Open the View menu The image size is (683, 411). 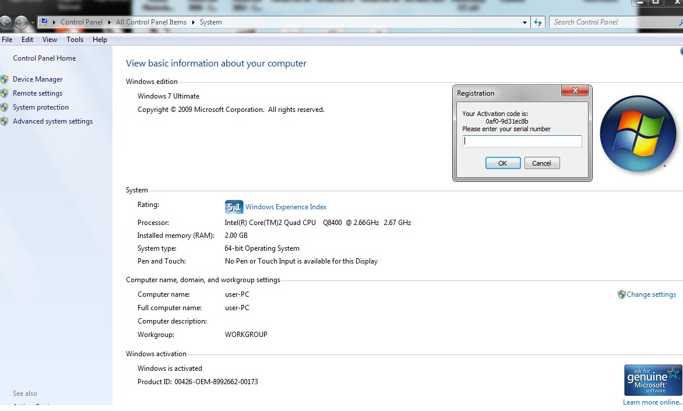pos(50,40)
